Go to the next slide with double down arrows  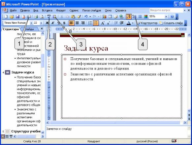point(189,119)
